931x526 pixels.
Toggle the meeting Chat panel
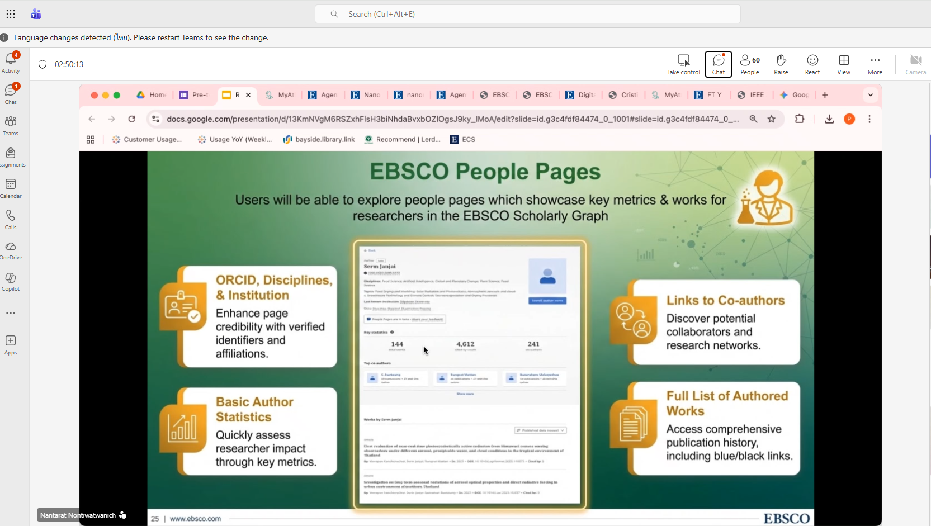pyautogui.click(x=719, y=64)
